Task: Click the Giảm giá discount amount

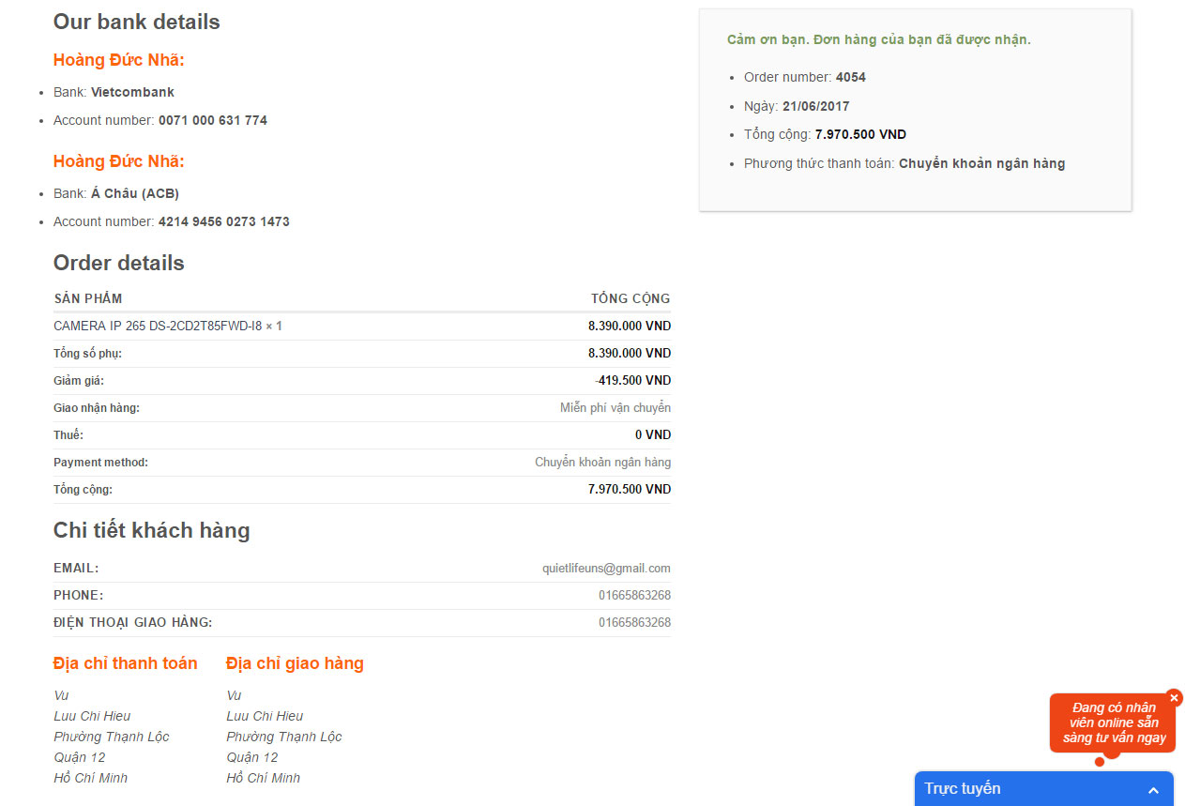Action: pos(632,381)
